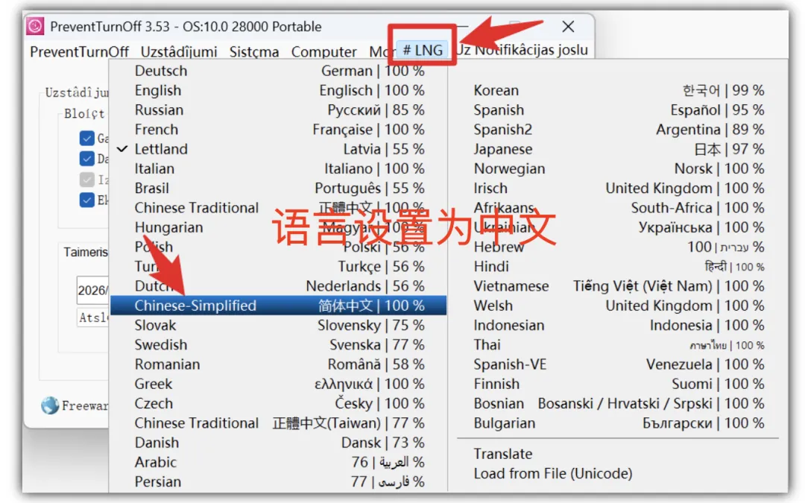Choose Slovak language
Image resolution: width=805 pixels, height=503 pixels.
pyautogui.click(x=278, y=325)
